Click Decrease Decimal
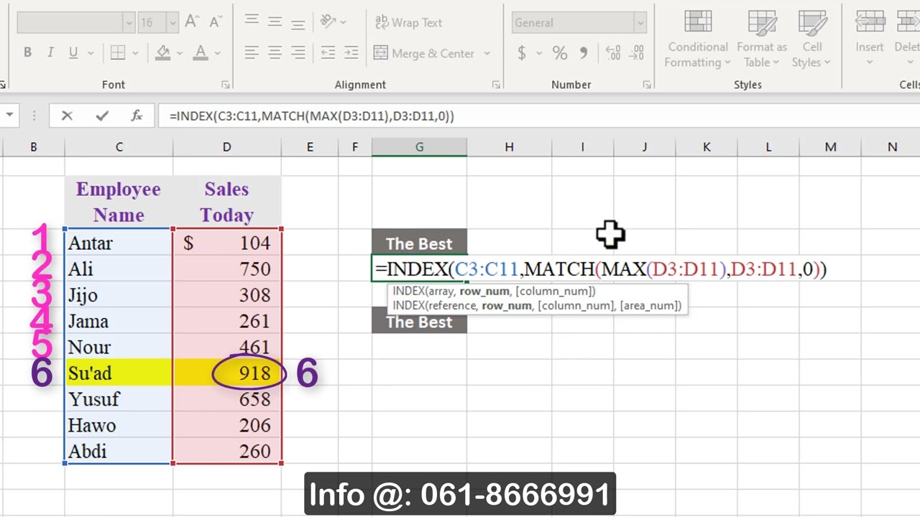This screenshot has width=920, height=517. 637,53
